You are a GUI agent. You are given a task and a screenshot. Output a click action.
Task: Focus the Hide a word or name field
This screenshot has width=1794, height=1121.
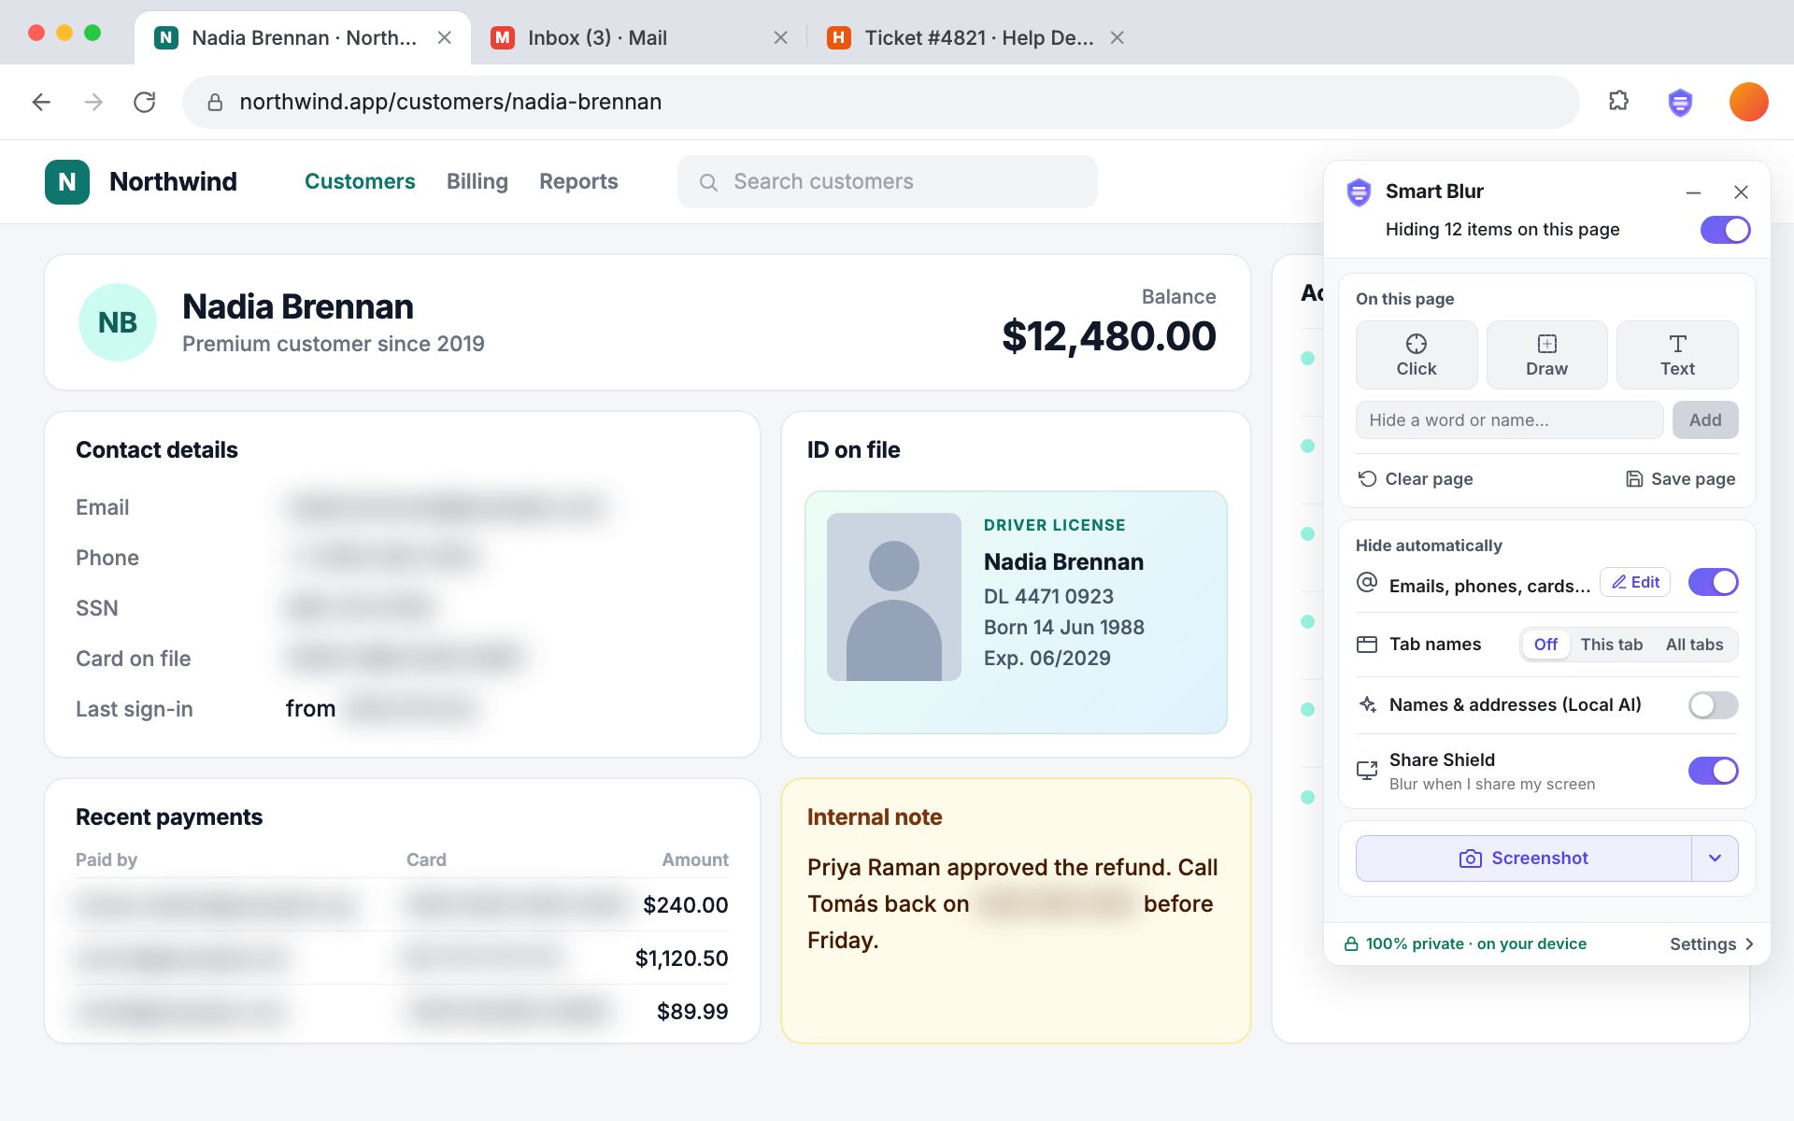click(1509, 420)
